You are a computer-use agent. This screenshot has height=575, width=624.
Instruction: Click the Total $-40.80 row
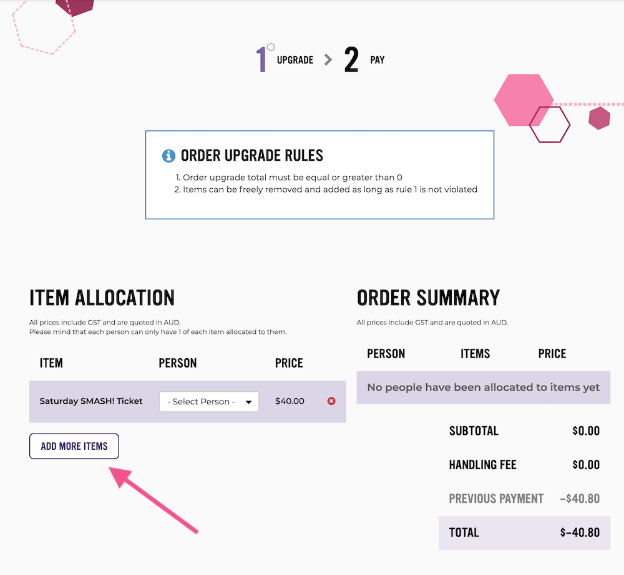point(524,533)
